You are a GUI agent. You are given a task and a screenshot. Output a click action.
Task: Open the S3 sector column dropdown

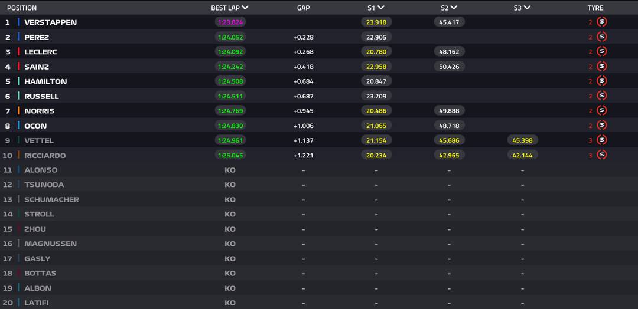(522, 8)
